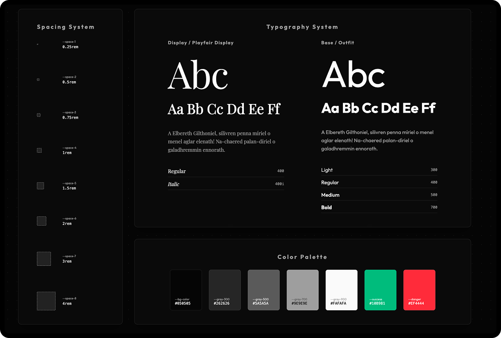Click the large serif Playfair "Abc" sample
Image resolution: width=501 pixels, height=338 pixels.
point(198,75)
